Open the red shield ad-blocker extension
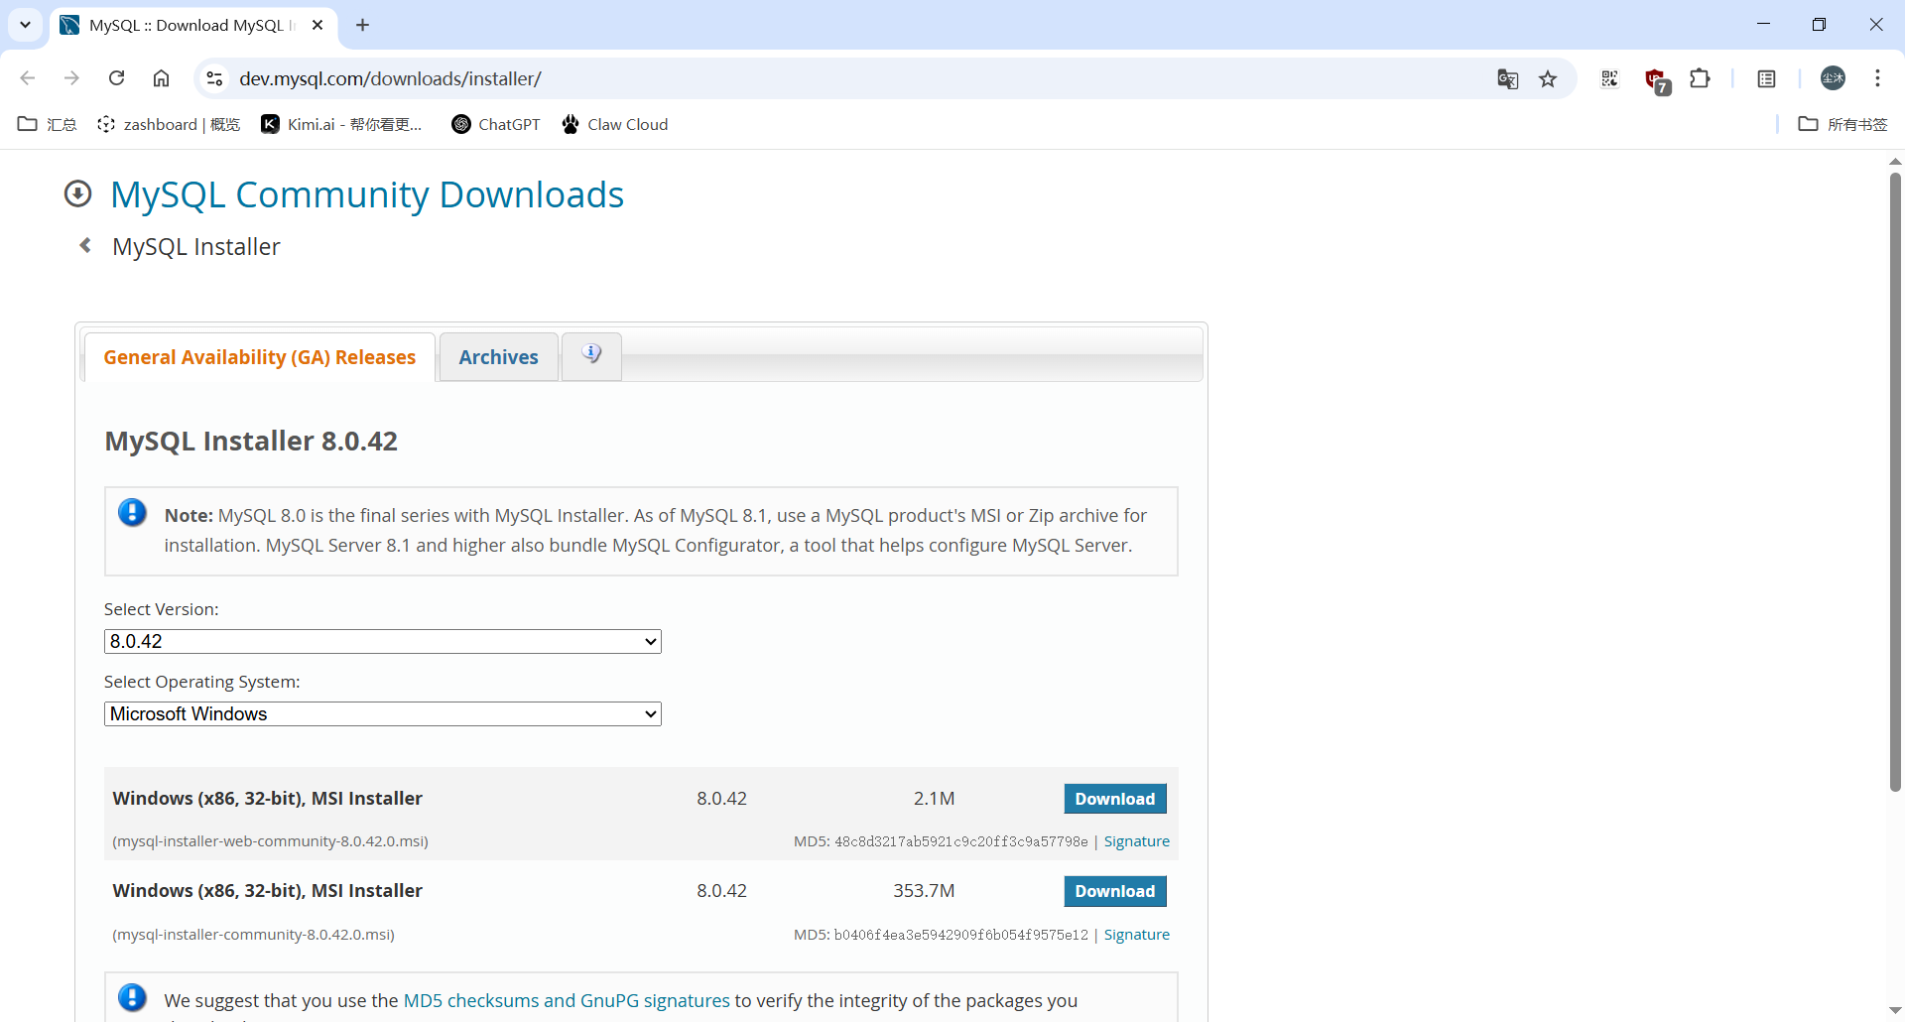 (x=1656, y=80)
